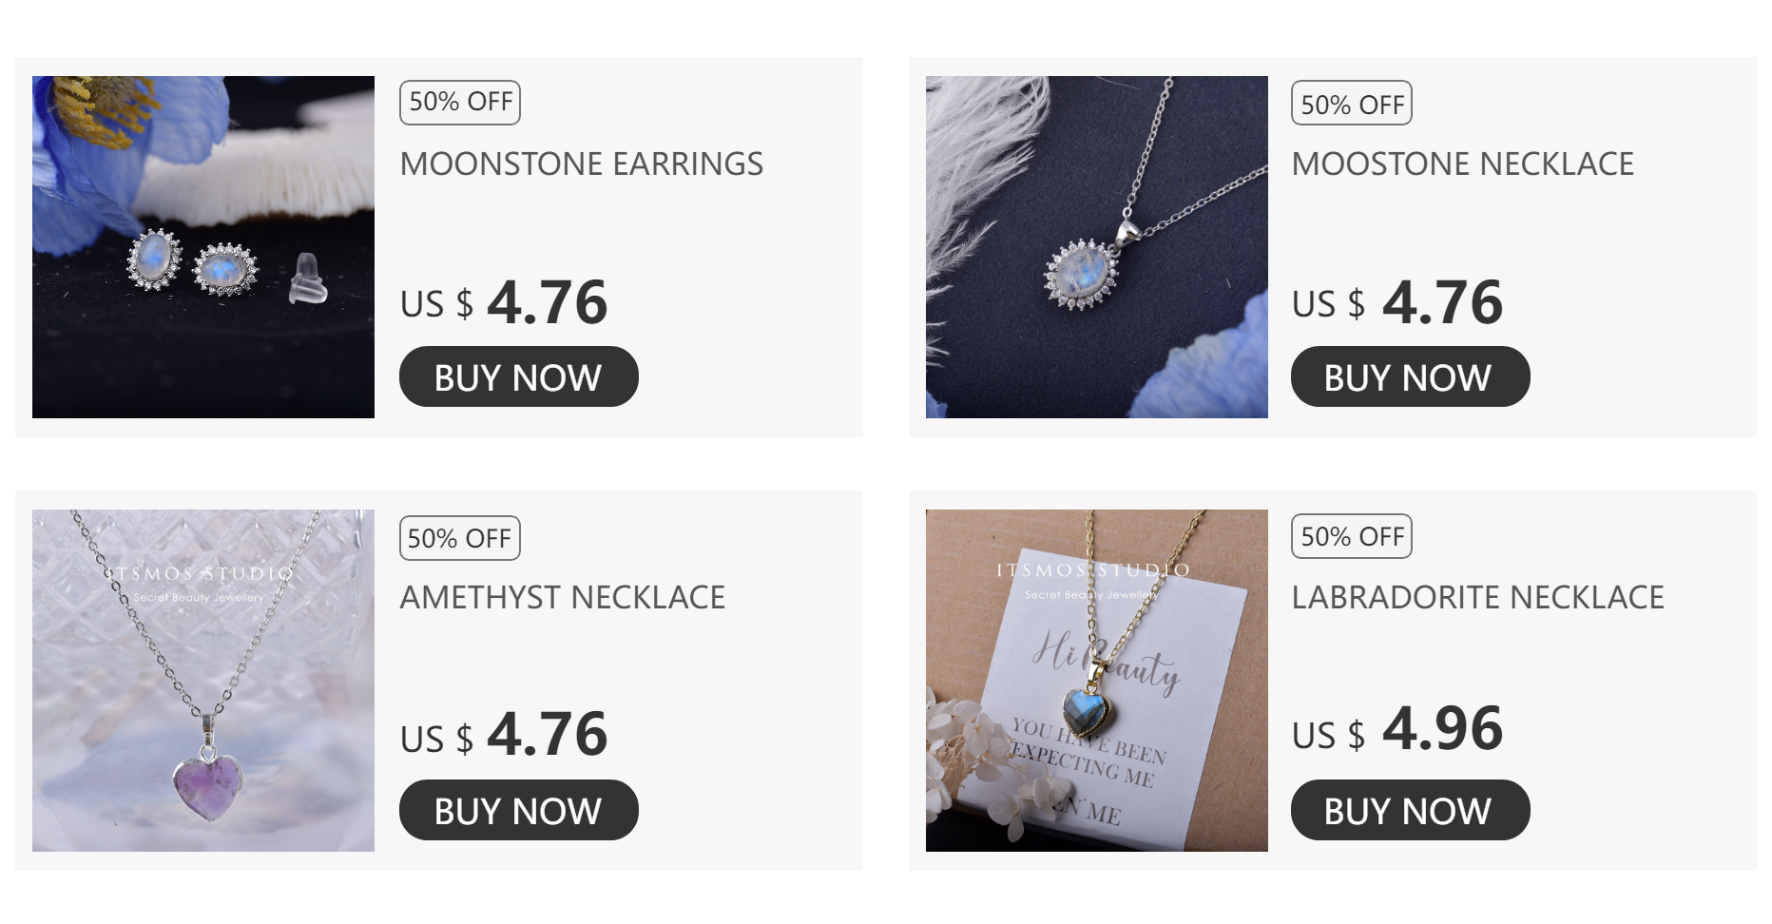Viewport: 1772px width, 924px height.
Task: Select the LABRADORITE NECKLACE title
Action: (x=1478, y=597)
